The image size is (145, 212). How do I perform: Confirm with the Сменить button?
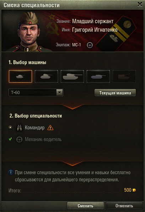point(85,206)
